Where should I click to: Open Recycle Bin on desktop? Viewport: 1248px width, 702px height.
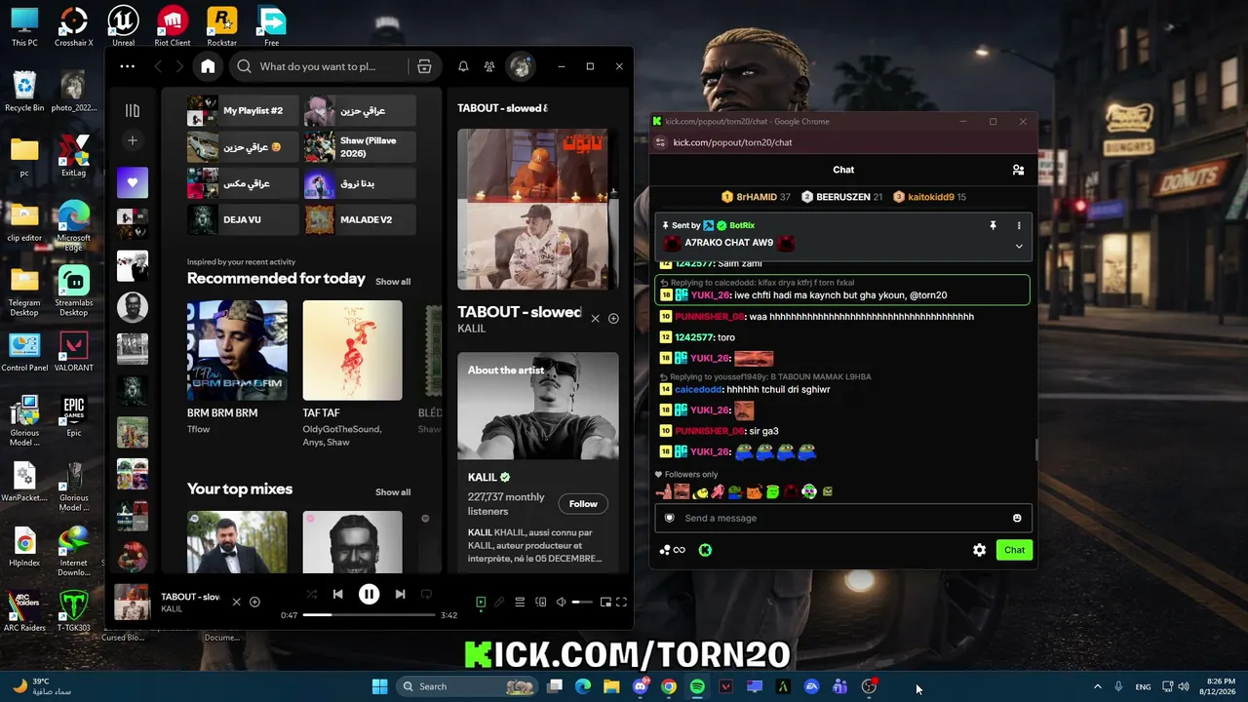coord(24,92)
